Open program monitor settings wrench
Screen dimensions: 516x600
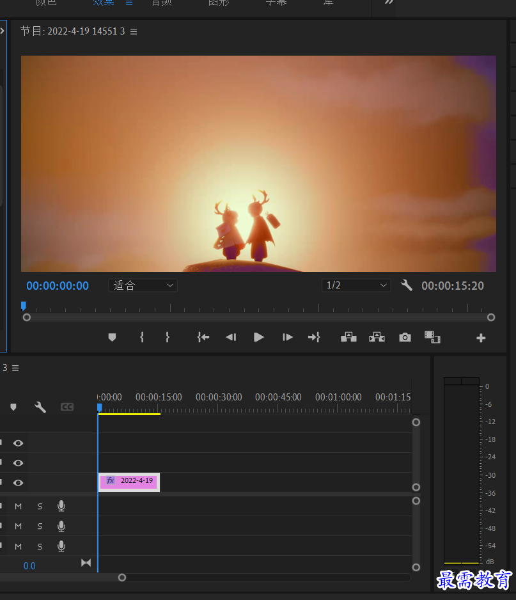pyautogui.click(x=407, y=285)
